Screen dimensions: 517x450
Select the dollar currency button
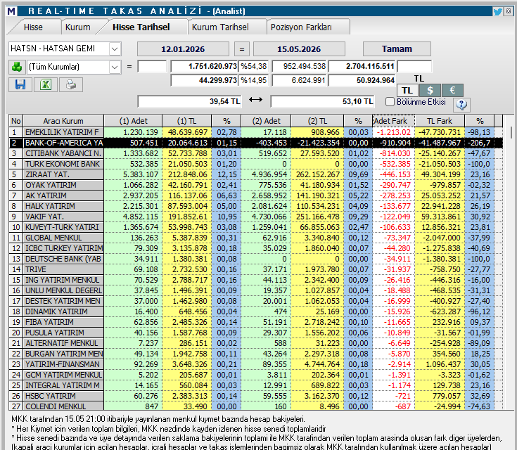click(430, 90)
